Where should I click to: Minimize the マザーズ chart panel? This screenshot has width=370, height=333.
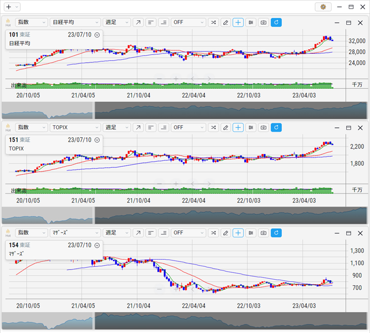click(x=337, y=233)
